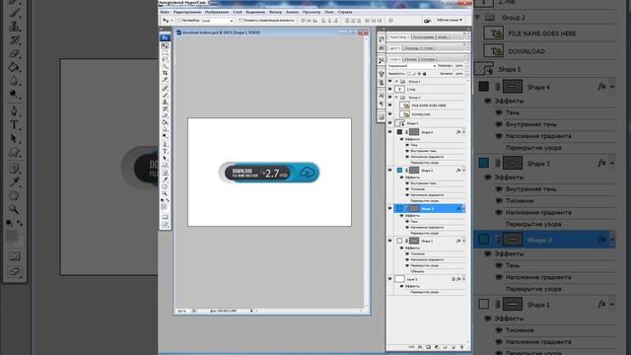
Task: Select the Lasso tool in center toolbox
Action: click(165, 59)
